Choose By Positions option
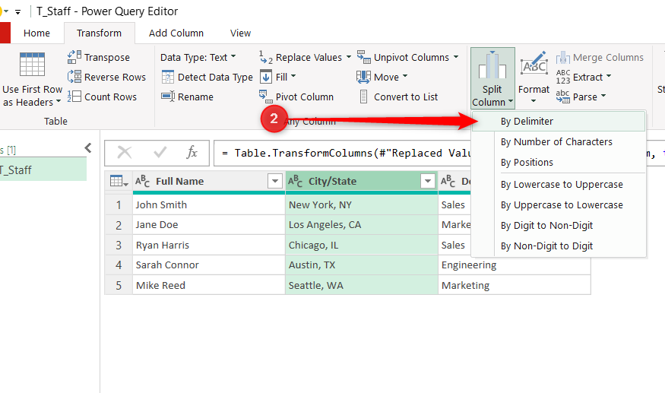 coord(559,162)
